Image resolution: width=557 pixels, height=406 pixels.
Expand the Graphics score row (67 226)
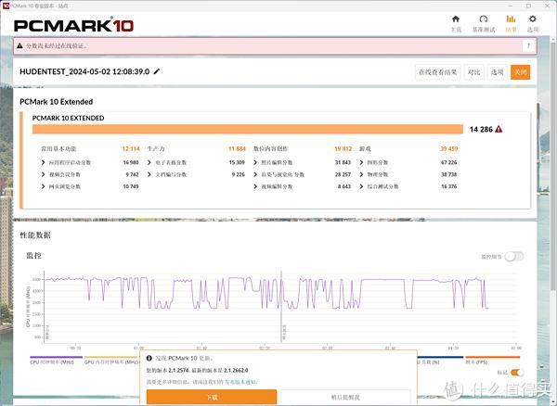pyautogui.click(x=408, y=162)
